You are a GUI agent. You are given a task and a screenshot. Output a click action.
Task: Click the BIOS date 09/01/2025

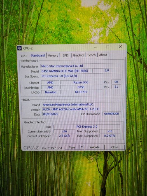60,114
